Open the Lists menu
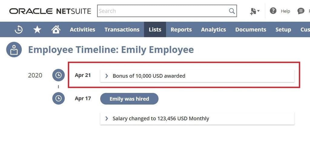 [155, 30]
